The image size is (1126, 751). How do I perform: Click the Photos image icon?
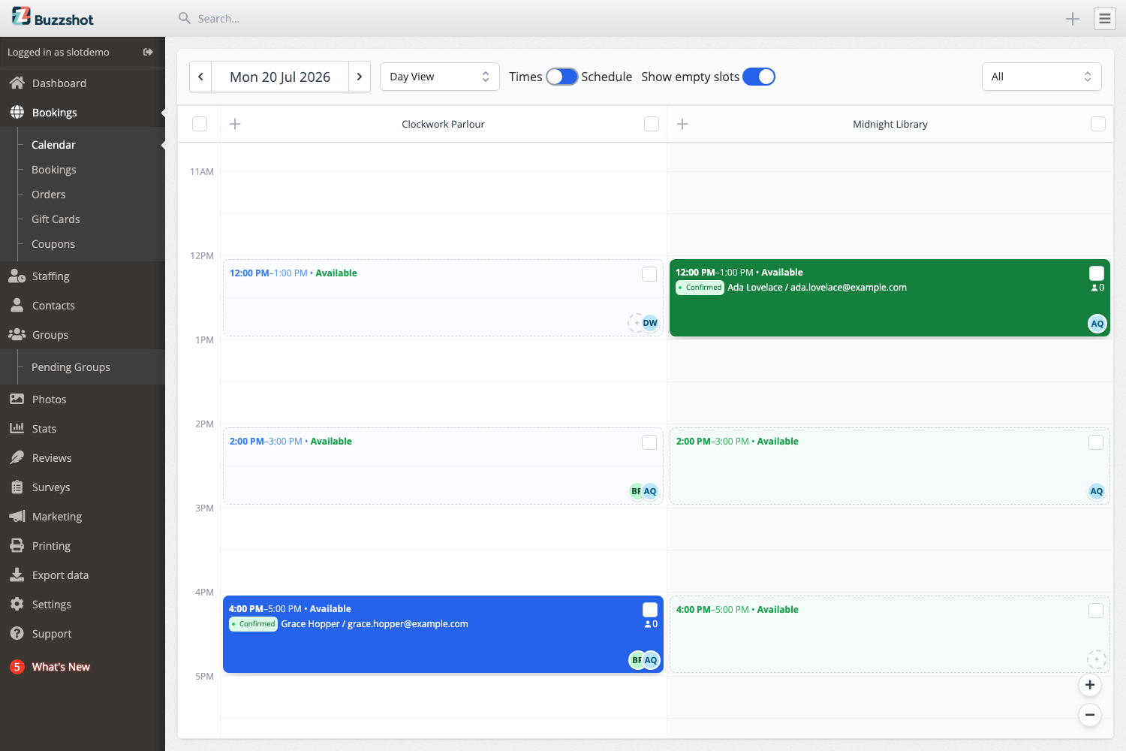[17, 400]
